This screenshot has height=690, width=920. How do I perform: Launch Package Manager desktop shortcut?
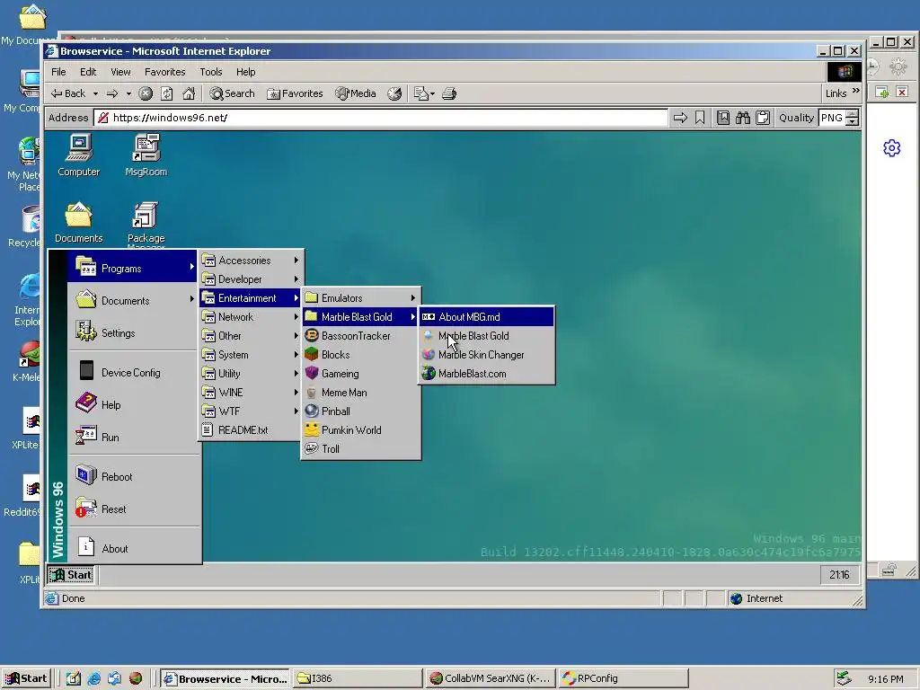click(146, 223)
